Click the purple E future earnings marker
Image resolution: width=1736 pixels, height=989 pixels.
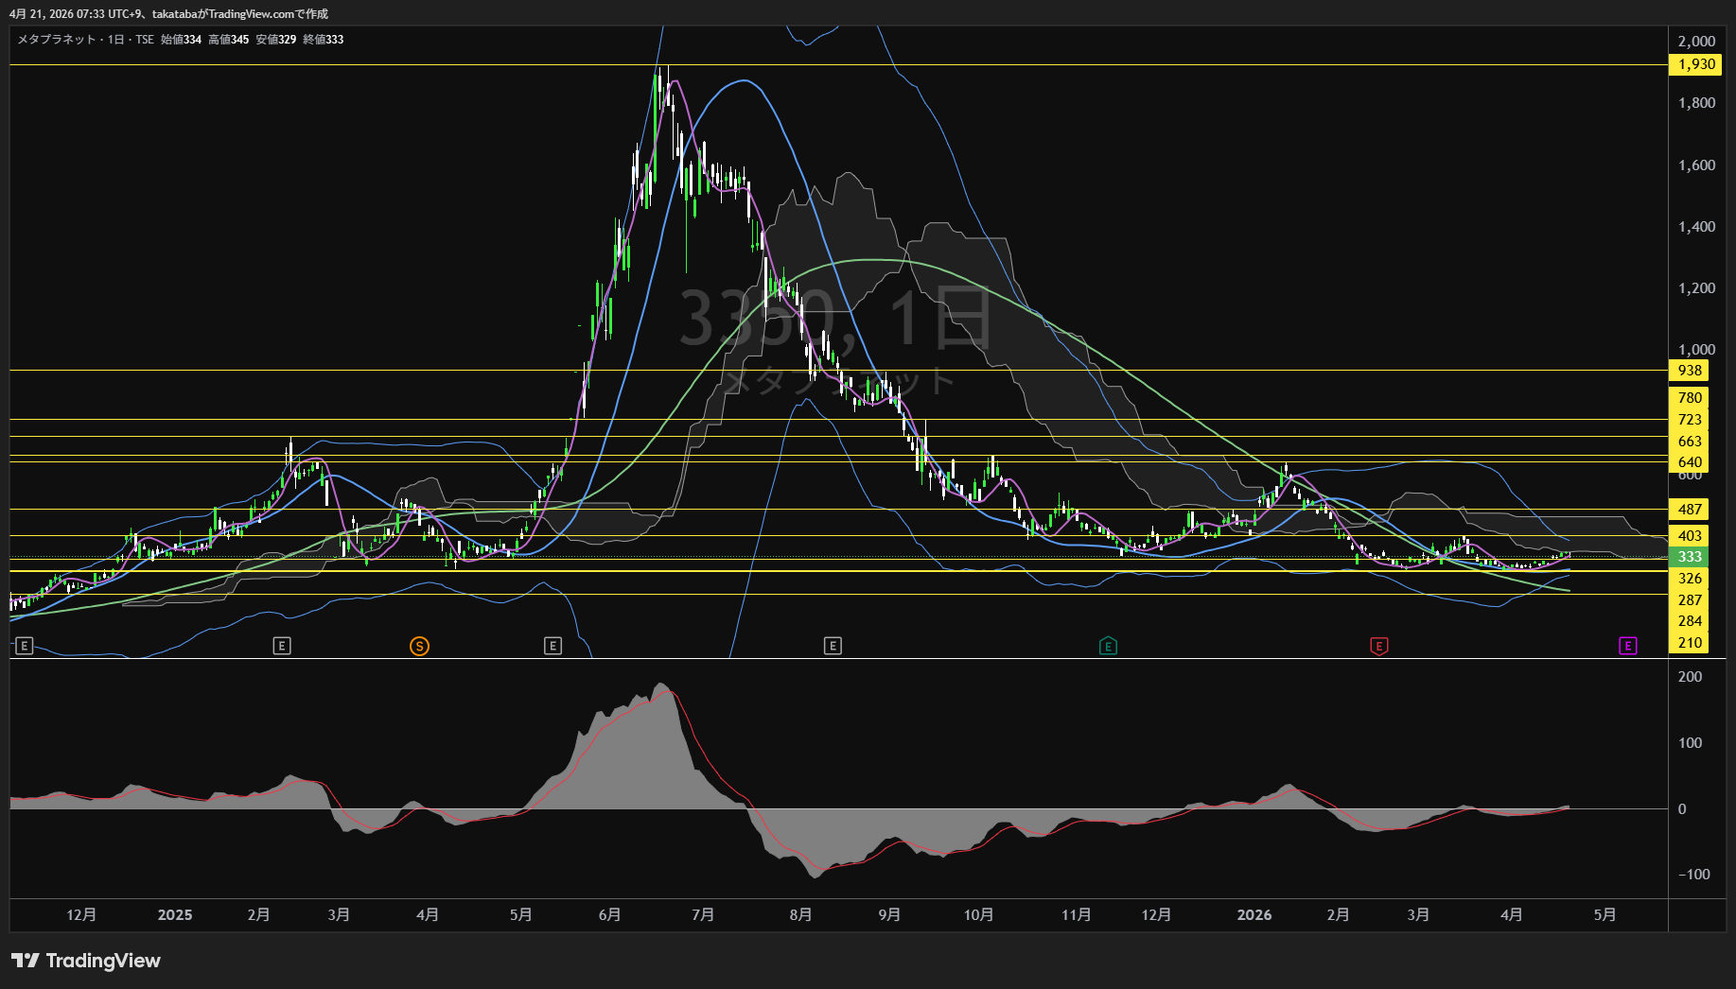(1627, 646)
